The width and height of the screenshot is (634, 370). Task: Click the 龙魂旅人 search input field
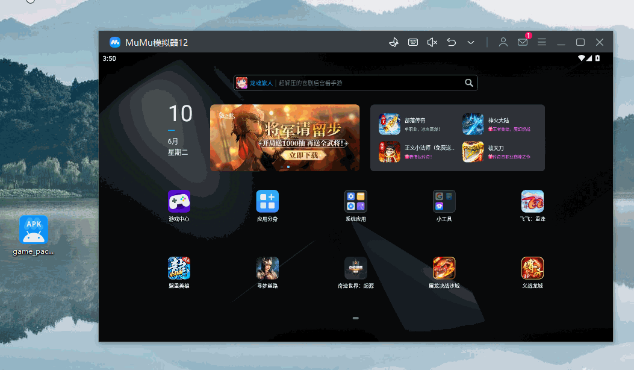coord(356,83)
